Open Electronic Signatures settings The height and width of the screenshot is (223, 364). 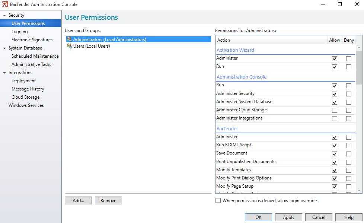coord(32,40)
